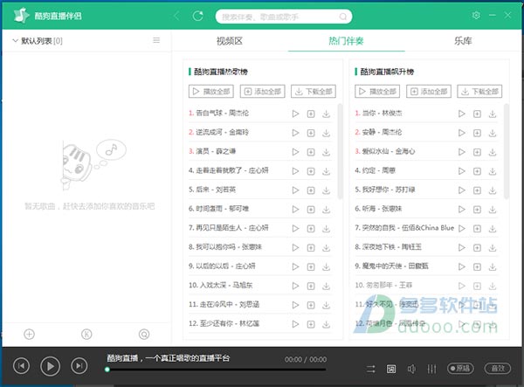The image size is (524, 387).
Task: Skip to previous track
Action: (x=21, y=366)
